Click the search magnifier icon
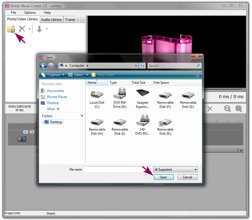 tap(198, 65)
